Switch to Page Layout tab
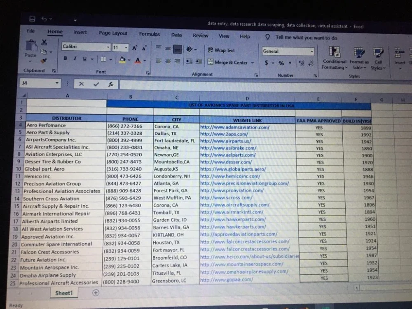 pyautogui.click(x=113, y=33)
